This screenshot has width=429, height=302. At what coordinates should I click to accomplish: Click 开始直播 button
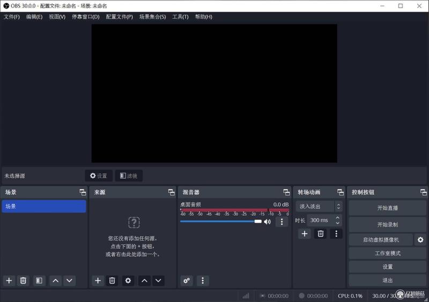click(387, 208)
